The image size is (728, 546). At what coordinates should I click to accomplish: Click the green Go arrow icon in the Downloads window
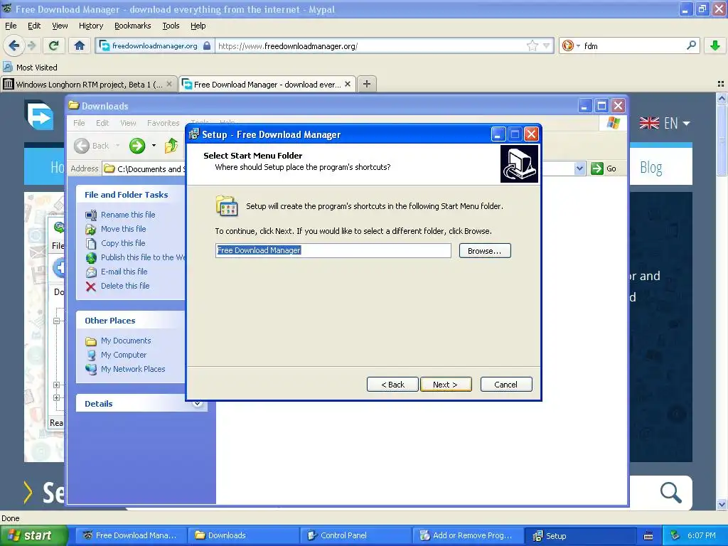click(596, 168)
